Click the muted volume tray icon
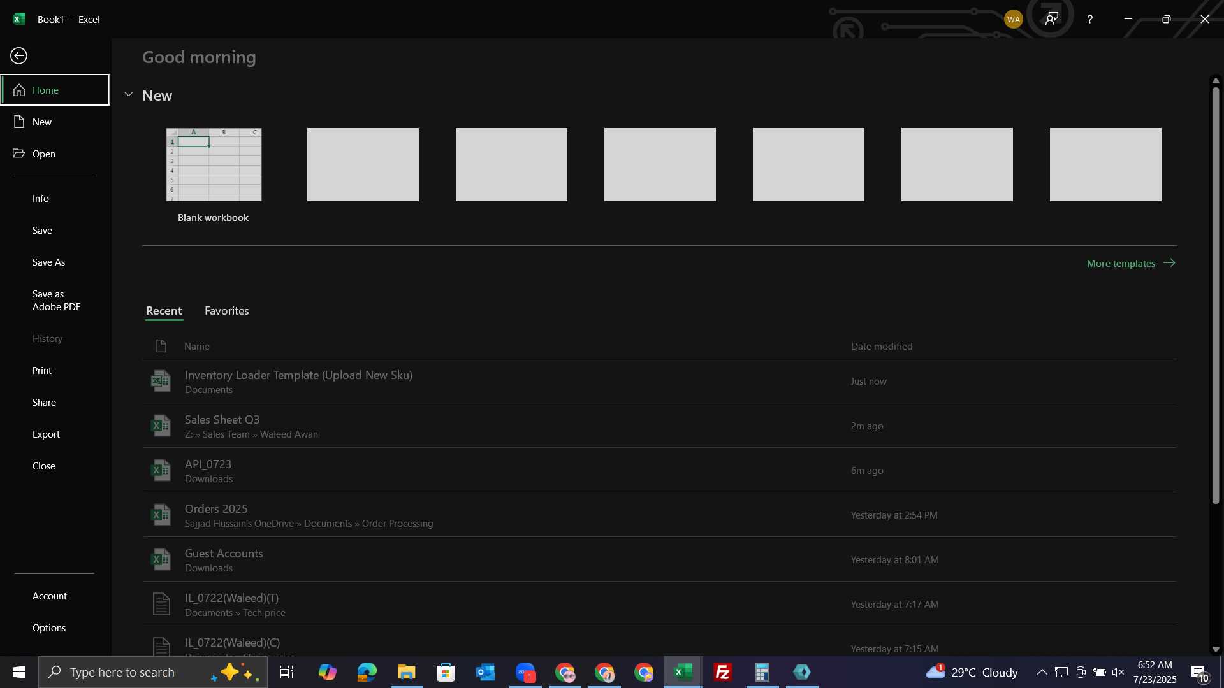 click(x=1118, y=672)
